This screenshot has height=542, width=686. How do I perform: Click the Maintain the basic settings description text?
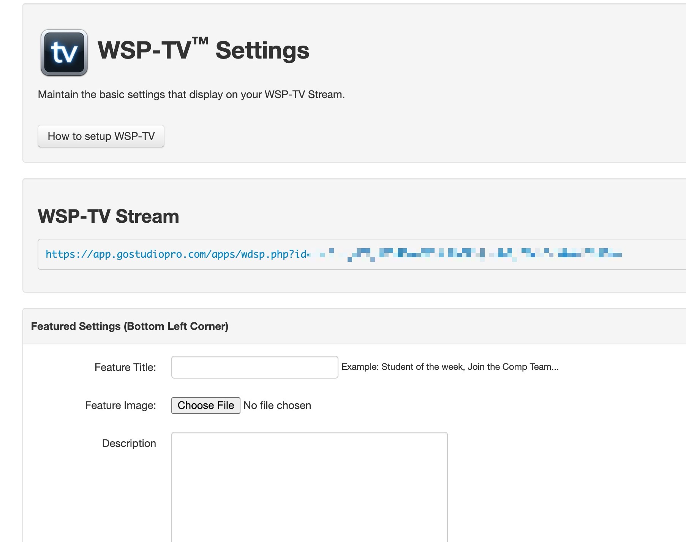point(191,95)
